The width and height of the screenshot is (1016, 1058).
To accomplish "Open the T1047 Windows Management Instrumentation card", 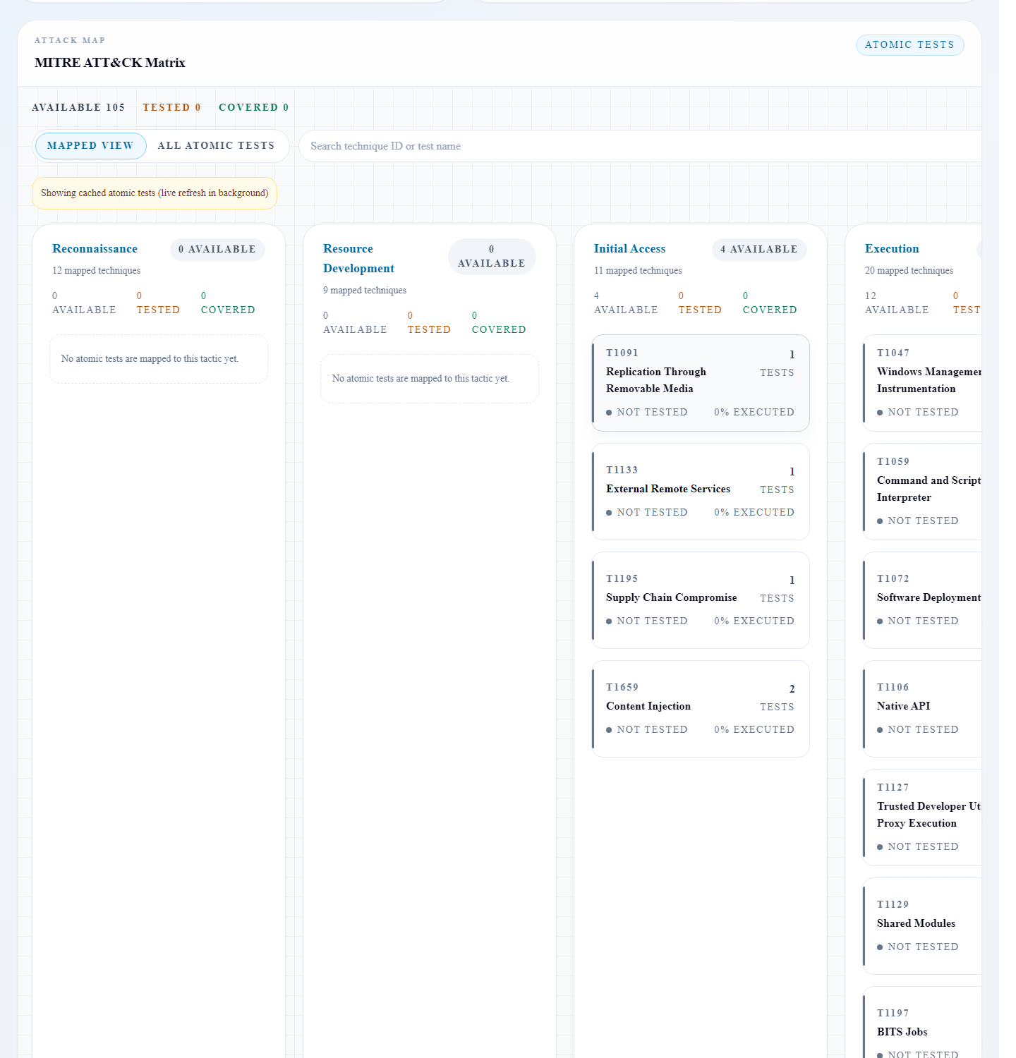I will [922, 383].
